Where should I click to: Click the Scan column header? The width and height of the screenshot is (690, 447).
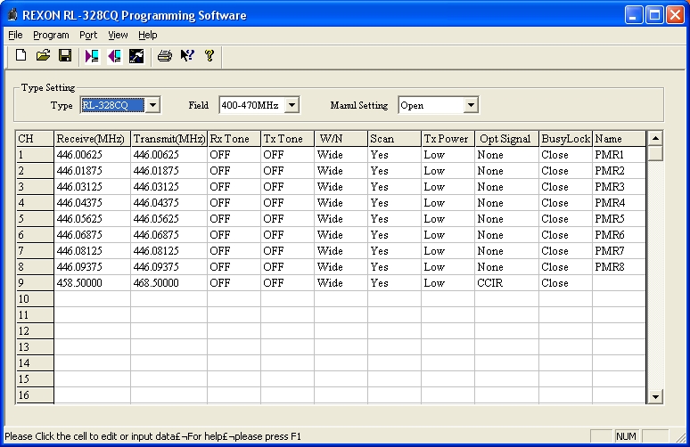click(x=394, y=138)
